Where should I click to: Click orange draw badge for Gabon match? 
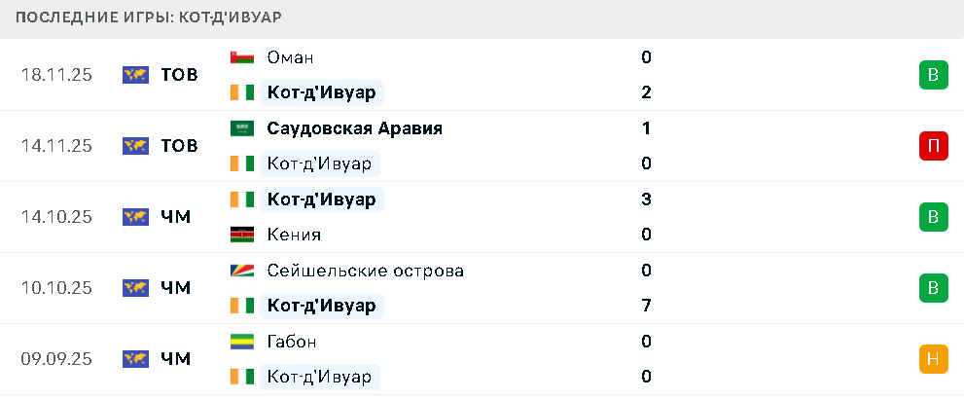click(x=933, y=359)
